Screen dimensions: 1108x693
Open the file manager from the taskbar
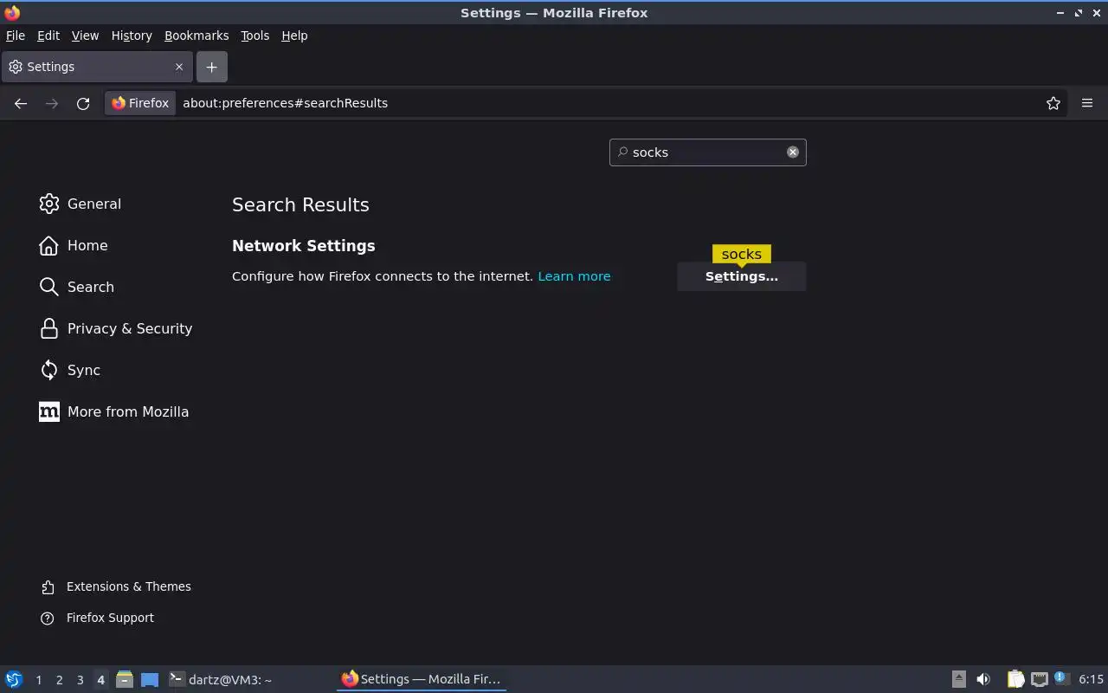[125, 679]
